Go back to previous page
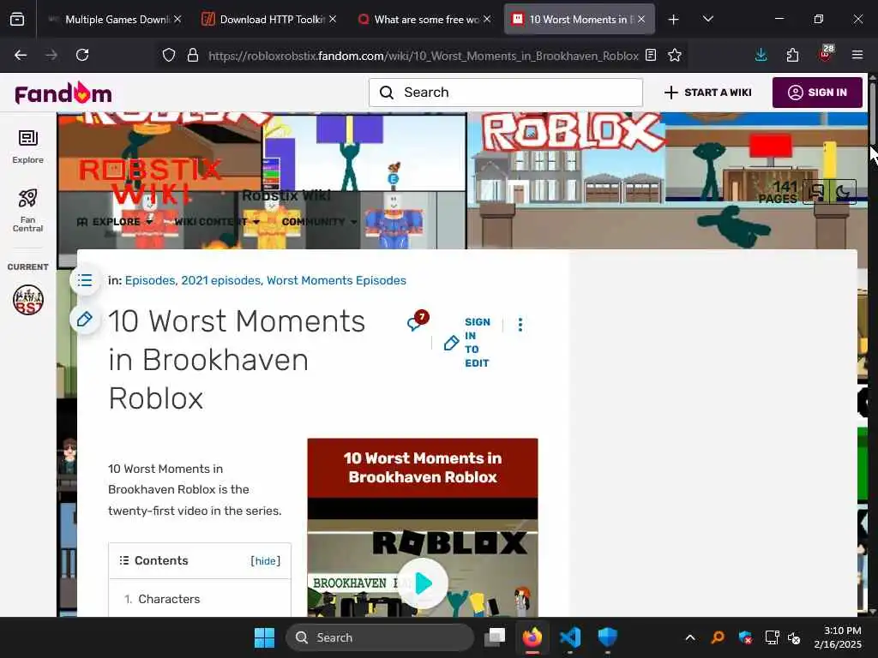Screen dimensions: 878x658 (x=21, y=55)
